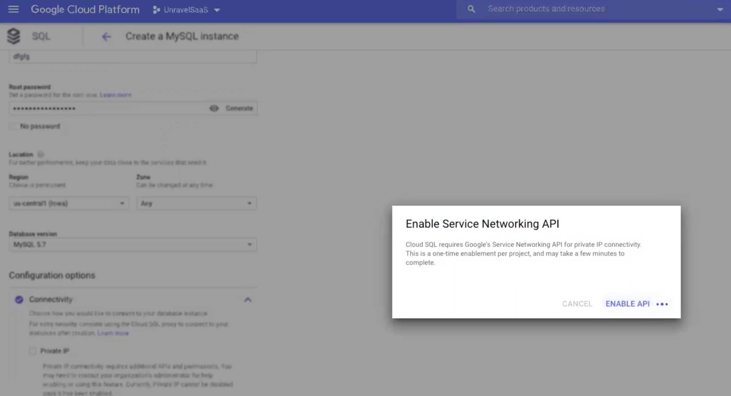Click the Generate password button icon

click(239, 108)
